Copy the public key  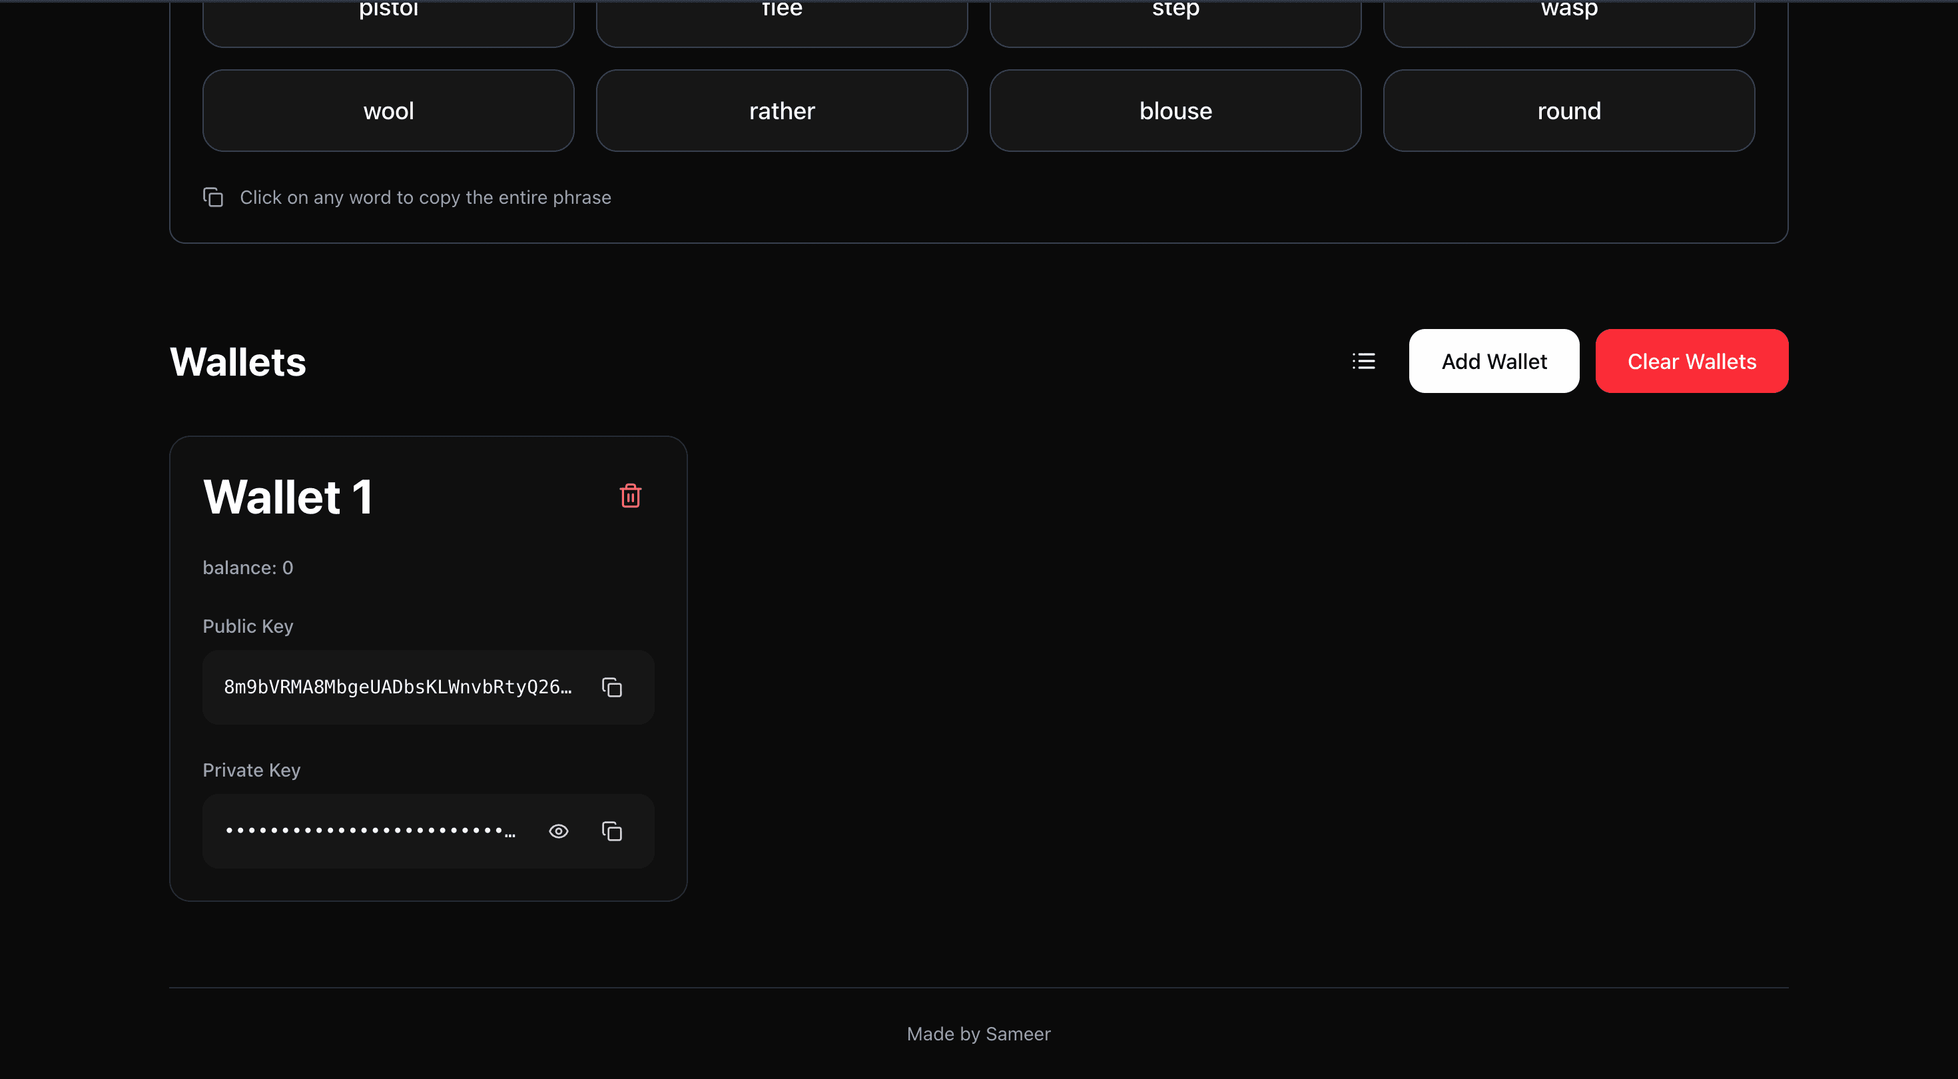612,687
